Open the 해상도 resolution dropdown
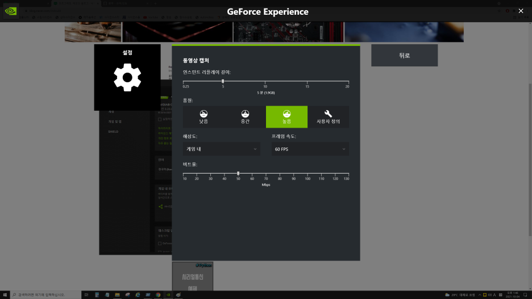Screen dimensions: 532x299 point(222,149)
